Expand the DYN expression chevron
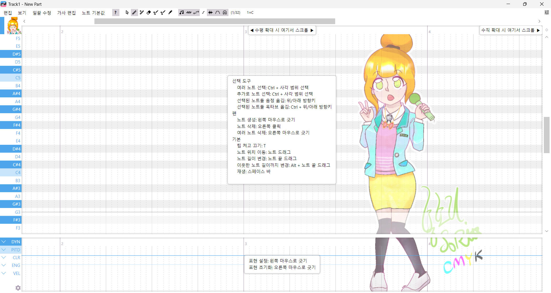Image resolution: width=551 pixels, height=293 pixels. (x=4, y=242)
